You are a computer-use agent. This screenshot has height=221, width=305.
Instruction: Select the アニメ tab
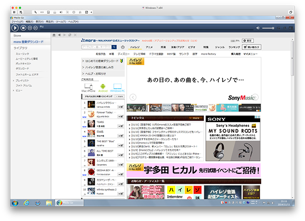(149, 47)
